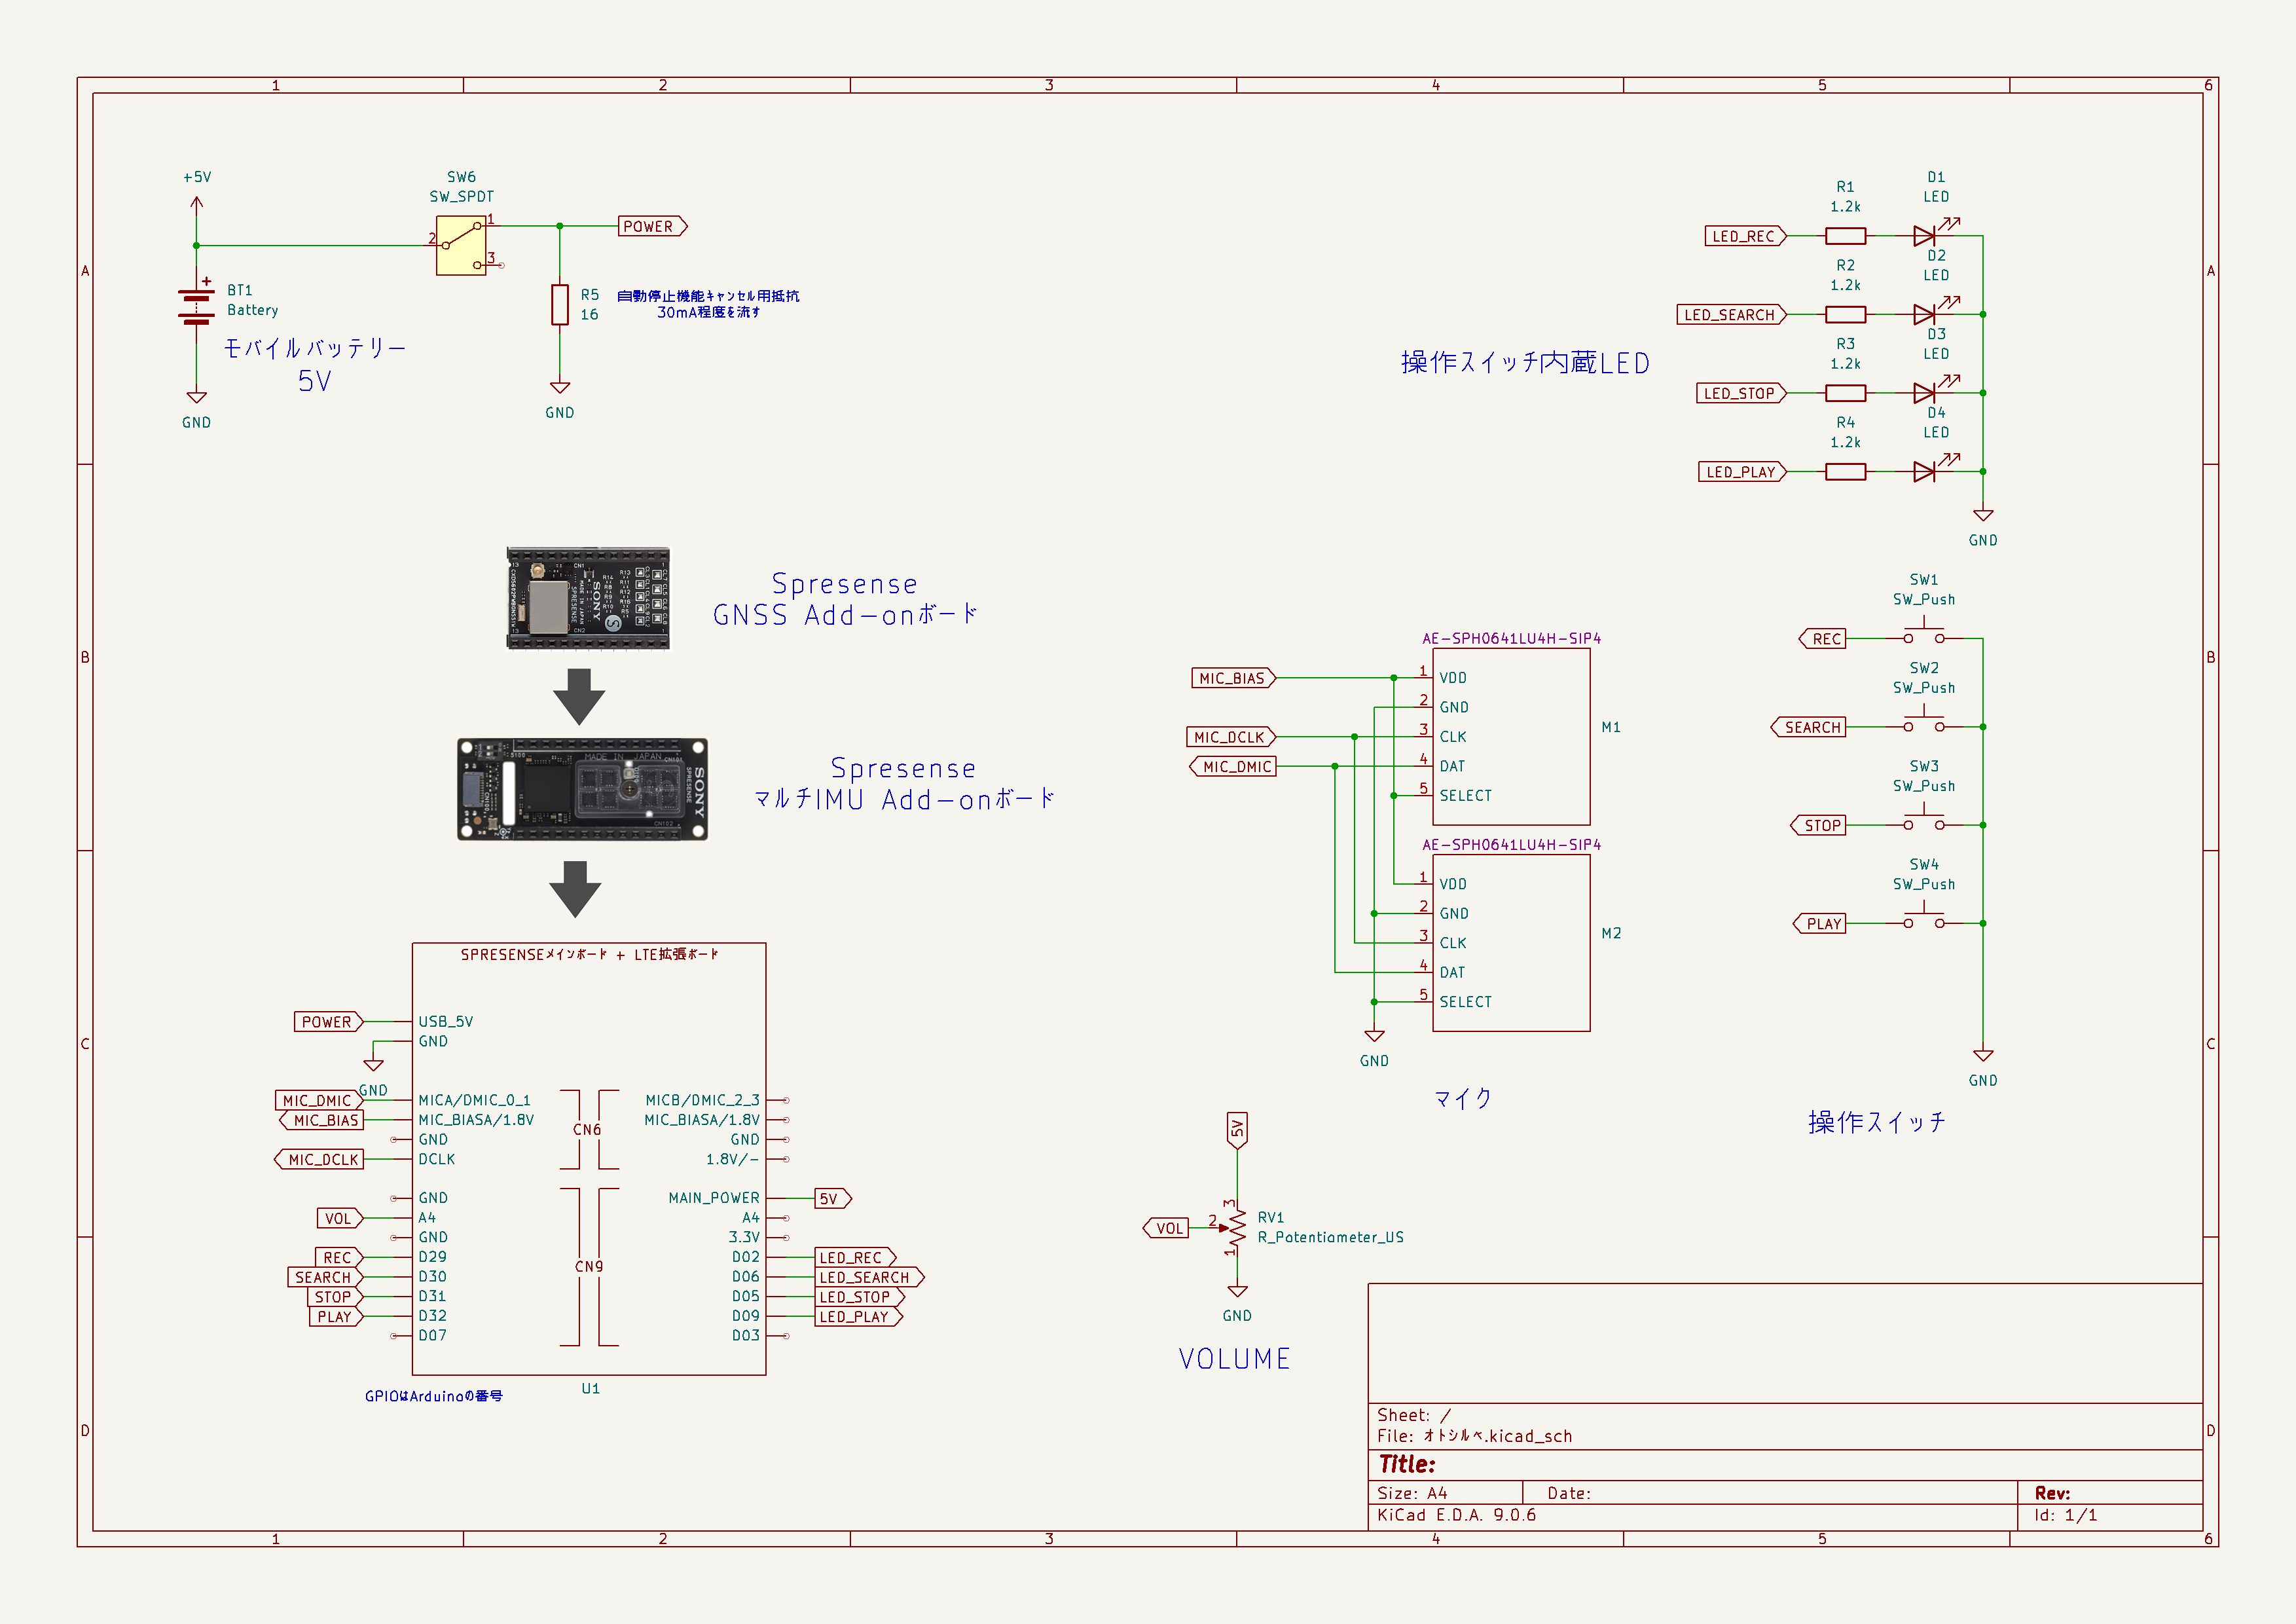
Task: Click the R5 resistor symbol
Action: [560, 304]
